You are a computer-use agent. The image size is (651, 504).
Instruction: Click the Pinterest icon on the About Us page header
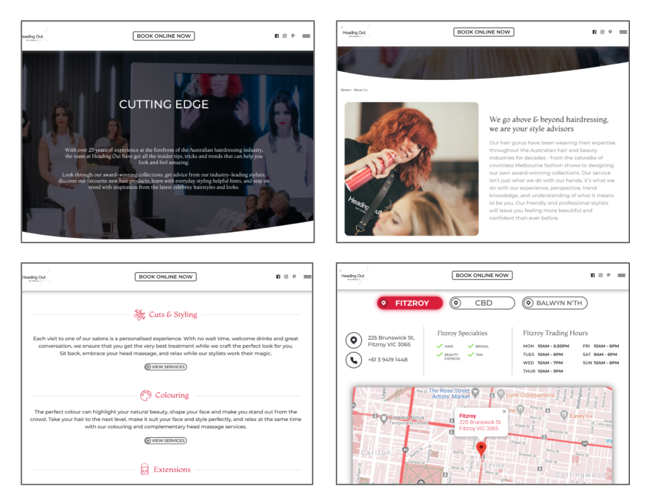pos(610,32)
